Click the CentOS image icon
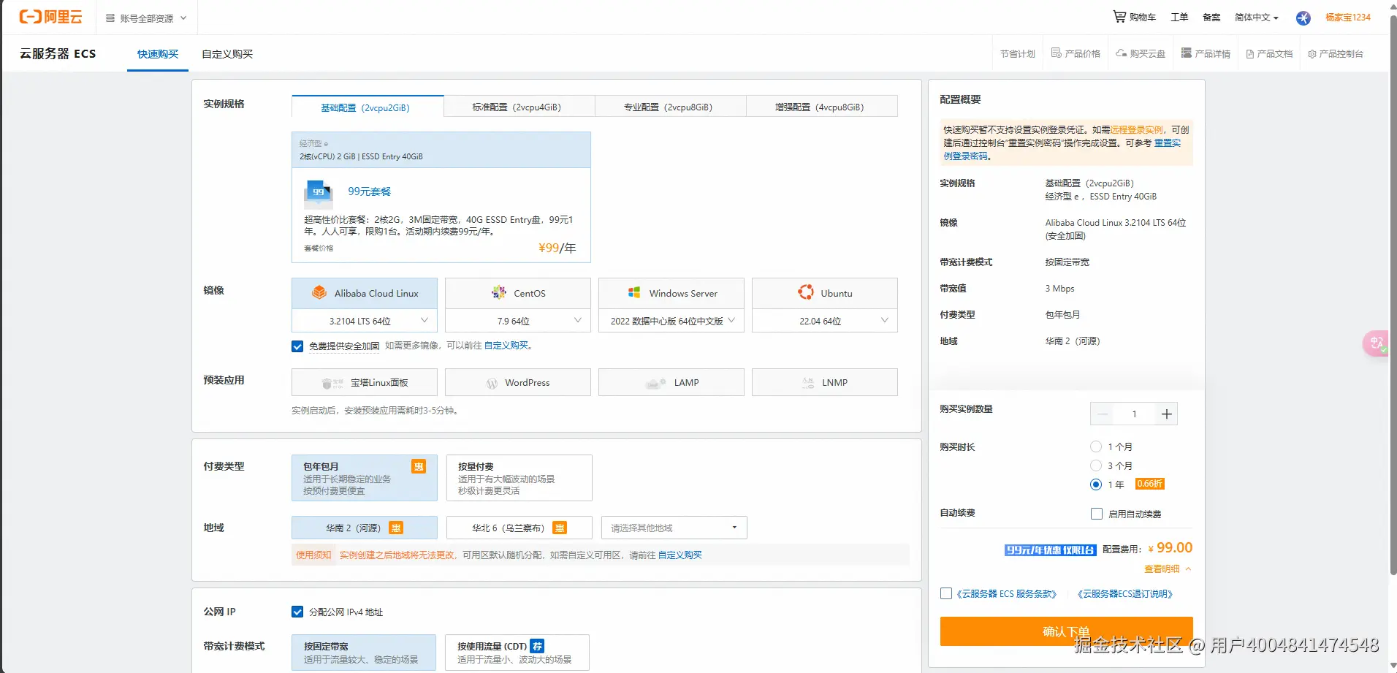Image resolution: width=1397 pixels, height=673 pixels. tap(499, 293)
